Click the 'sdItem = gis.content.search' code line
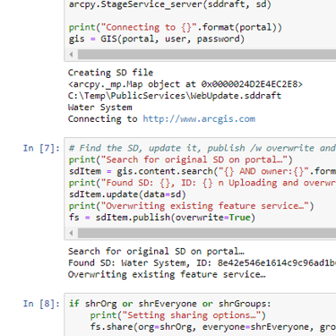This screenshot has width=336, height=336. point(141,171)
